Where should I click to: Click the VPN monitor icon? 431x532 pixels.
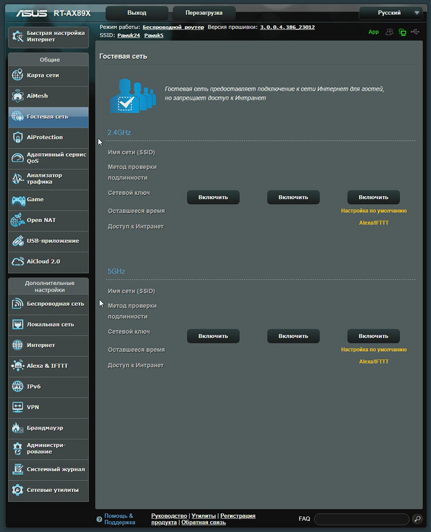click(x=18, y=407)
